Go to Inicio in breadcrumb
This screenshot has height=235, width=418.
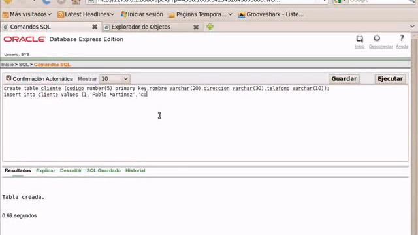click(x=7, y=65)
